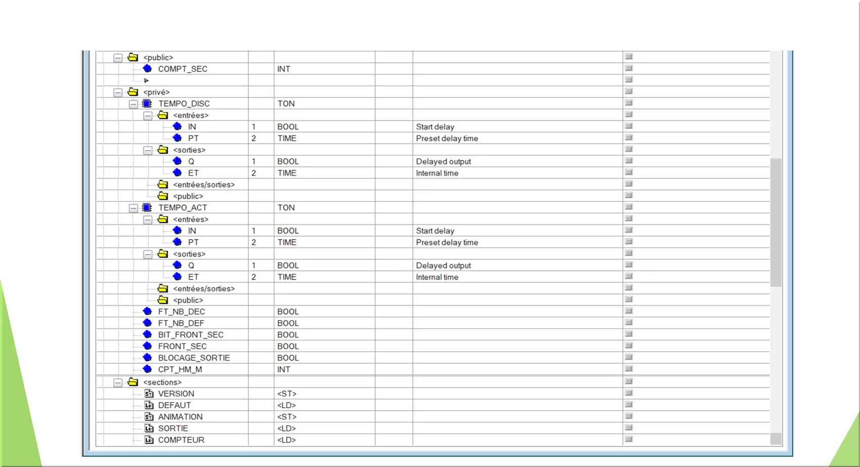
Task: Click the TEMPO_DISC function block icon
Action: [x=147, y=103]
